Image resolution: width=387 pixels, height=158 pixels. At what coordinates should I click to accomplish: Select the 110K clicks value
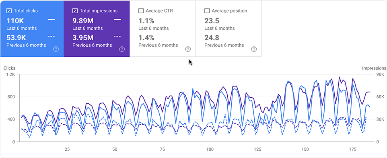(15, 21)
